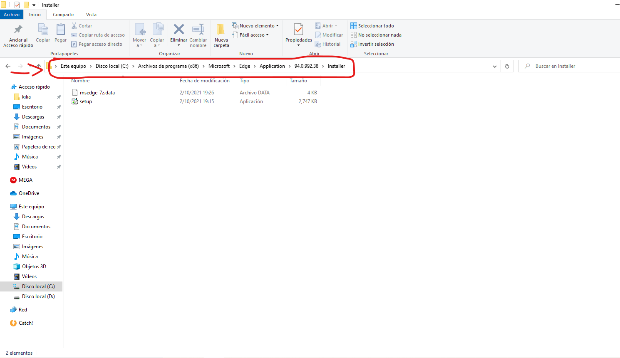
Task: Go back with the left arrow
Action: (8, 66)
